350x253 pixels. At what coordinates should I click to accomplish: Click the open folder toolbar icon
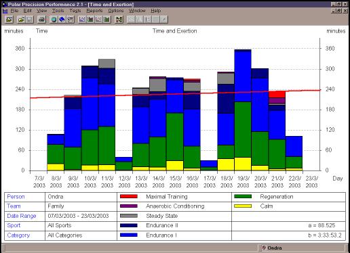[21, 20]
